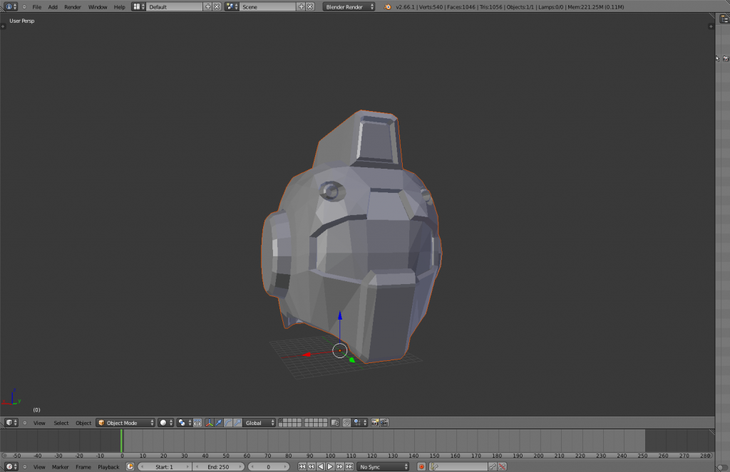
Task: Toggle use preview range clock button
Action: click(x=130, y=467)
